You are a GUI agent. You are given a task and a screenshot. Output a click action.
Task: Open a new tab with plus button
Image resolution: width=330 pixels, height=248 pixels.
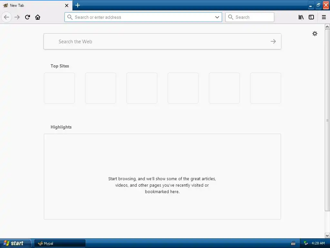tap(78, 5)
